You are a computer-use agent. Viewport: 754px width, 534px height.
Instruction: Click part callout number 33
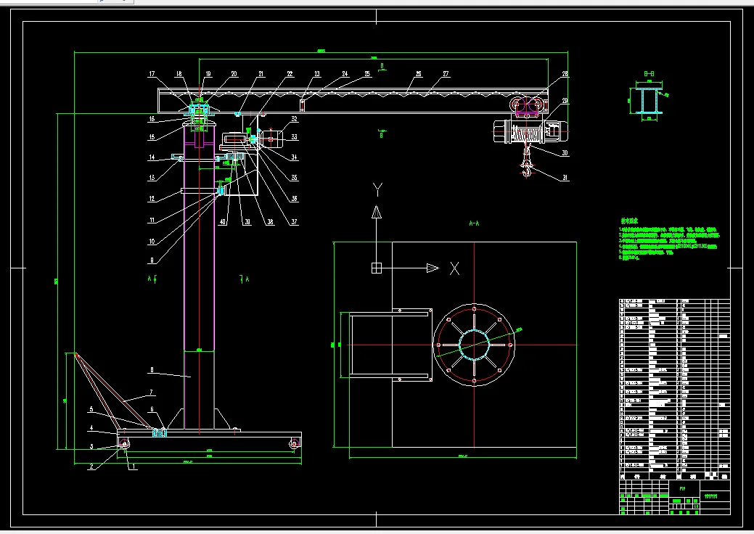[x=295, y=137]
